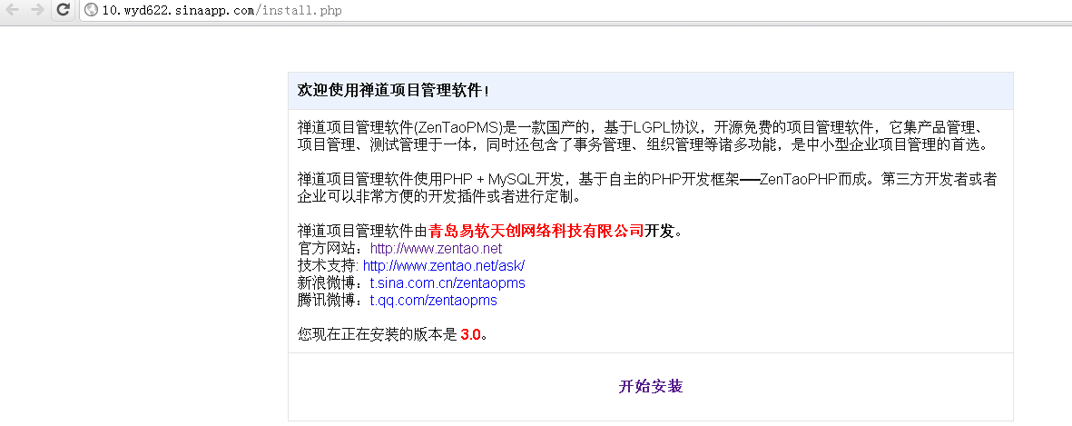
Task: Open the http://www.zentao.net/ask/ support link
Action: pyautogui.click(x=444, y=265)
